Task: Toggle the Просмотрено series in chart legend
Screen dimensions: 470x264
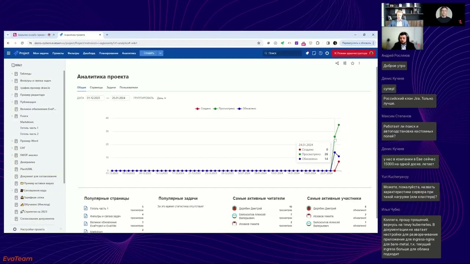Action: 224,109
